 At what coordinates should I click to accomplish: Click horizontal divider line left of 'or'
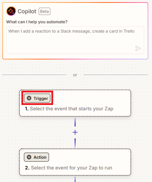34,75
